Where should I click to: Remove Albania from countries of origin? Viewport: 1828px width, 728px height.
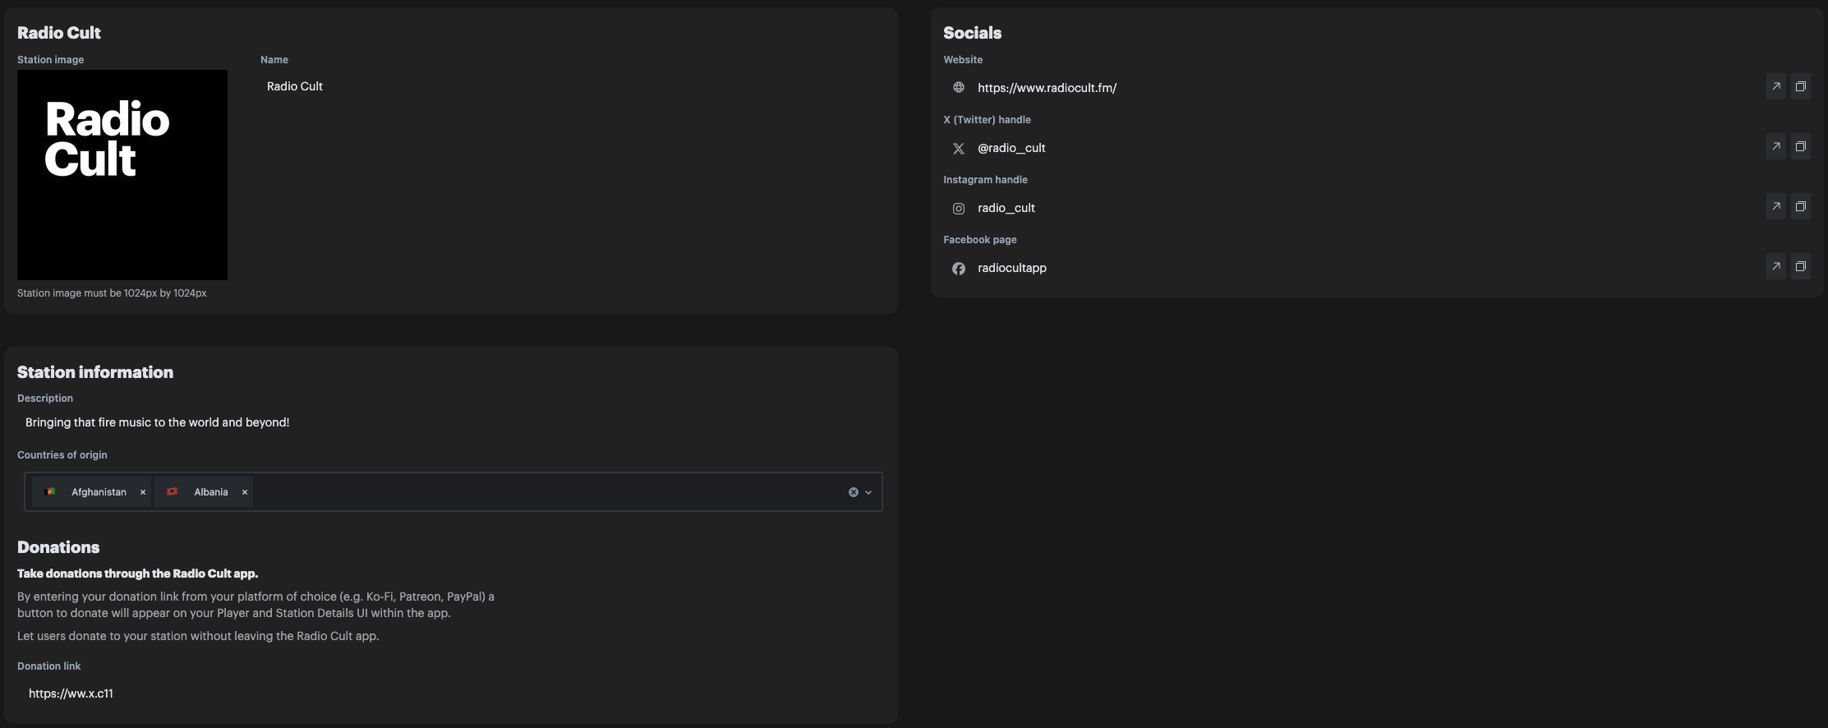click(244, 492)
